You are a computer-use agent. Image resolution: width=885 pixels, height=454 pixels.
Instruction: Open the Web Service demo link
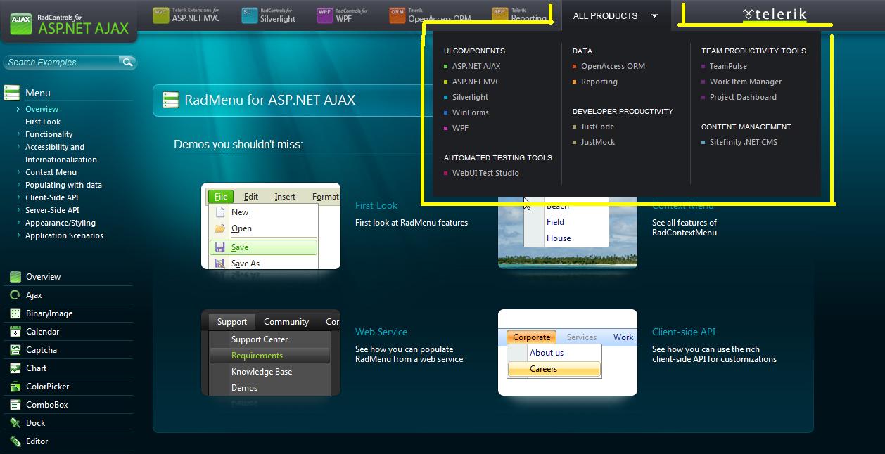tap(381, 332)
